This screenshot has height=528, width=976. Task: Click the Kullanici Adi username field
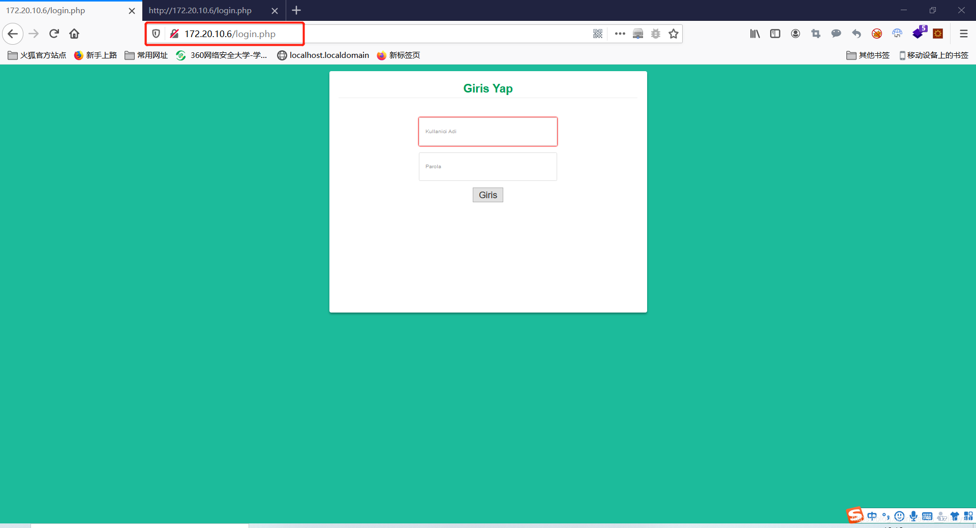coord(488,132)
